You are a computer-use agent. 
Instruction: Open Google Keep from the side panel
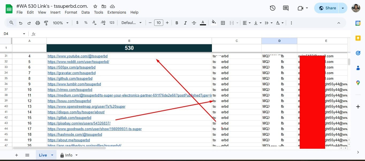(x=358, y=38)
